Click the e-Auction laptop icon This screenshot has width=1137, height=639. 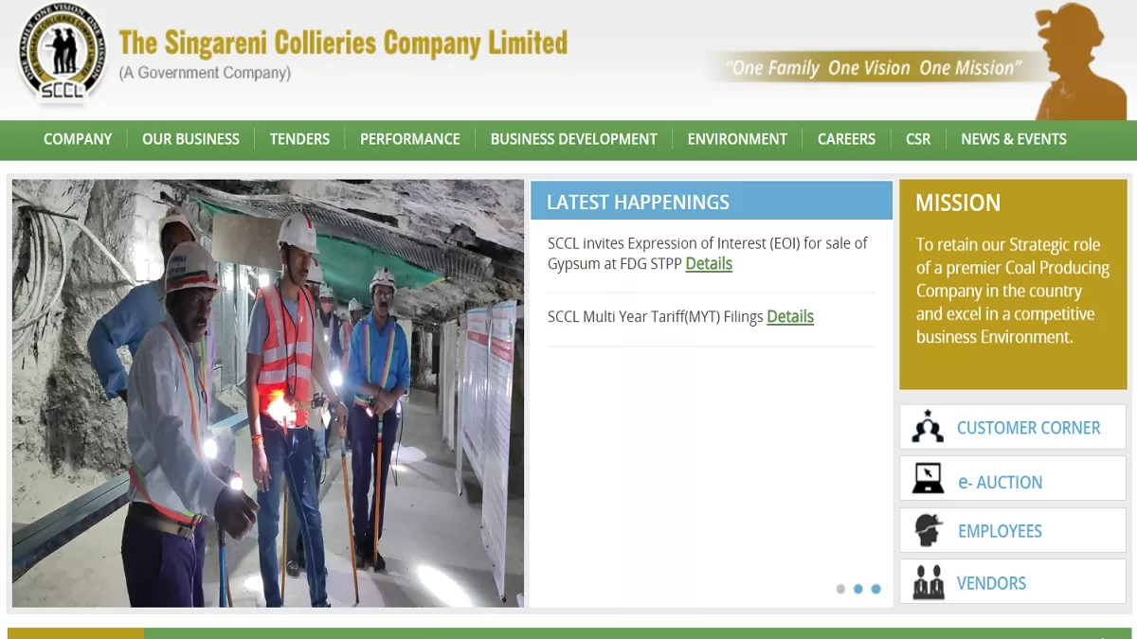coord(928,478)
